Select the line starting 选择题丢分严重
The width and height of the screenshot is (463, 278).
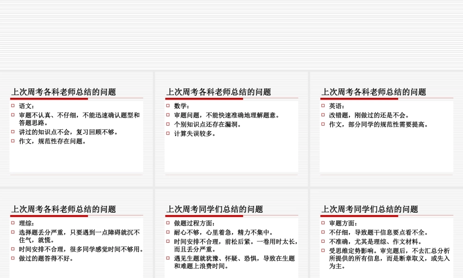79,236
